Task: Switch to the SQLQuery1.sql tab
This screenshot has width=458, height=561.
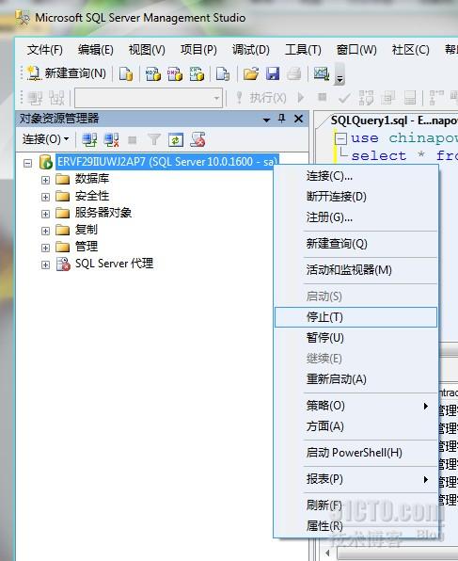Action: click(x=393, y=120)
